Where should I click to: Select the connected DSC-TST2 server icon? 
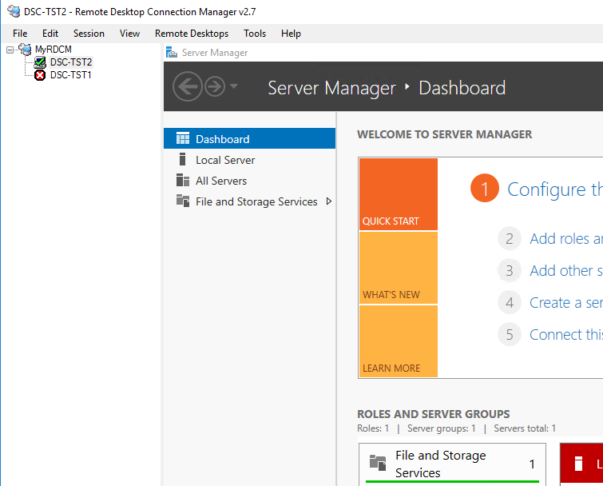pyautogui.click(x=40, y=62)
